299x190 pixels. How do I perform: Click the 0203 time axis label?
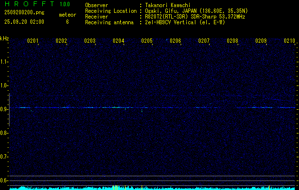point(90,41)
